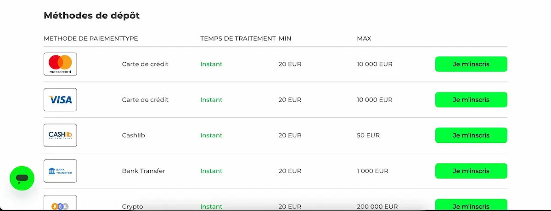Click the Methode de paiement column header
Image resolution: width=551 pixels, height=211 pixels.
coord(82,38)
